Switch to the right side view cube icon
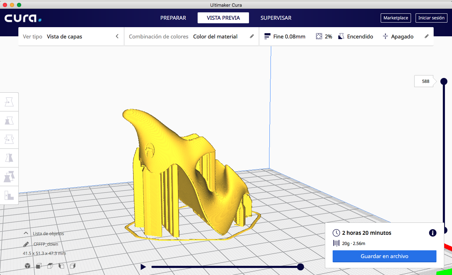 click(73, 266)
